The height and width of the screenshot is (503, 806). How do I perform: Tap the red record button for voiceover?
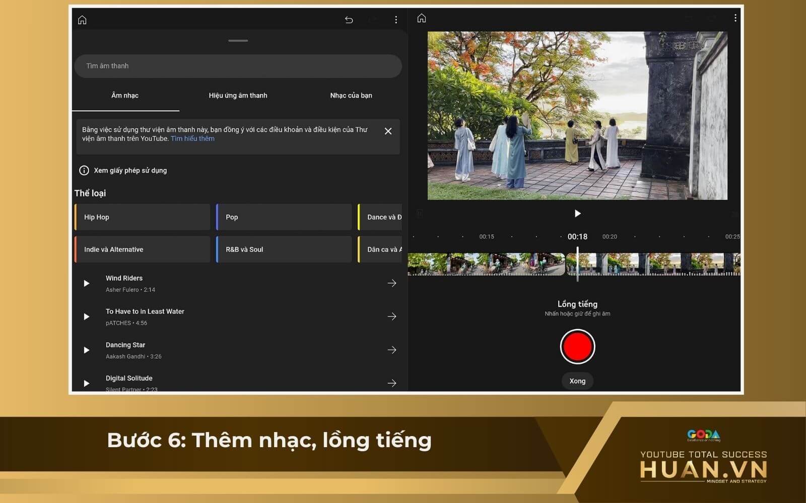(577, 347)
